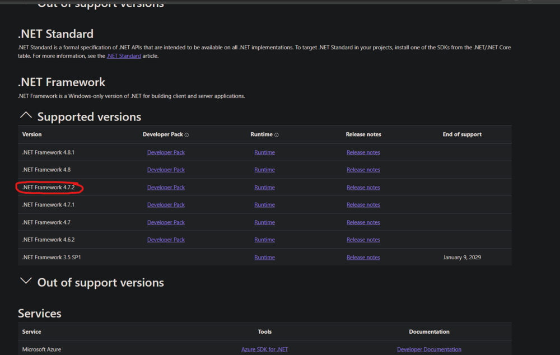
Task: Open Azure SDK for .NET link
Action: point(264,349)
